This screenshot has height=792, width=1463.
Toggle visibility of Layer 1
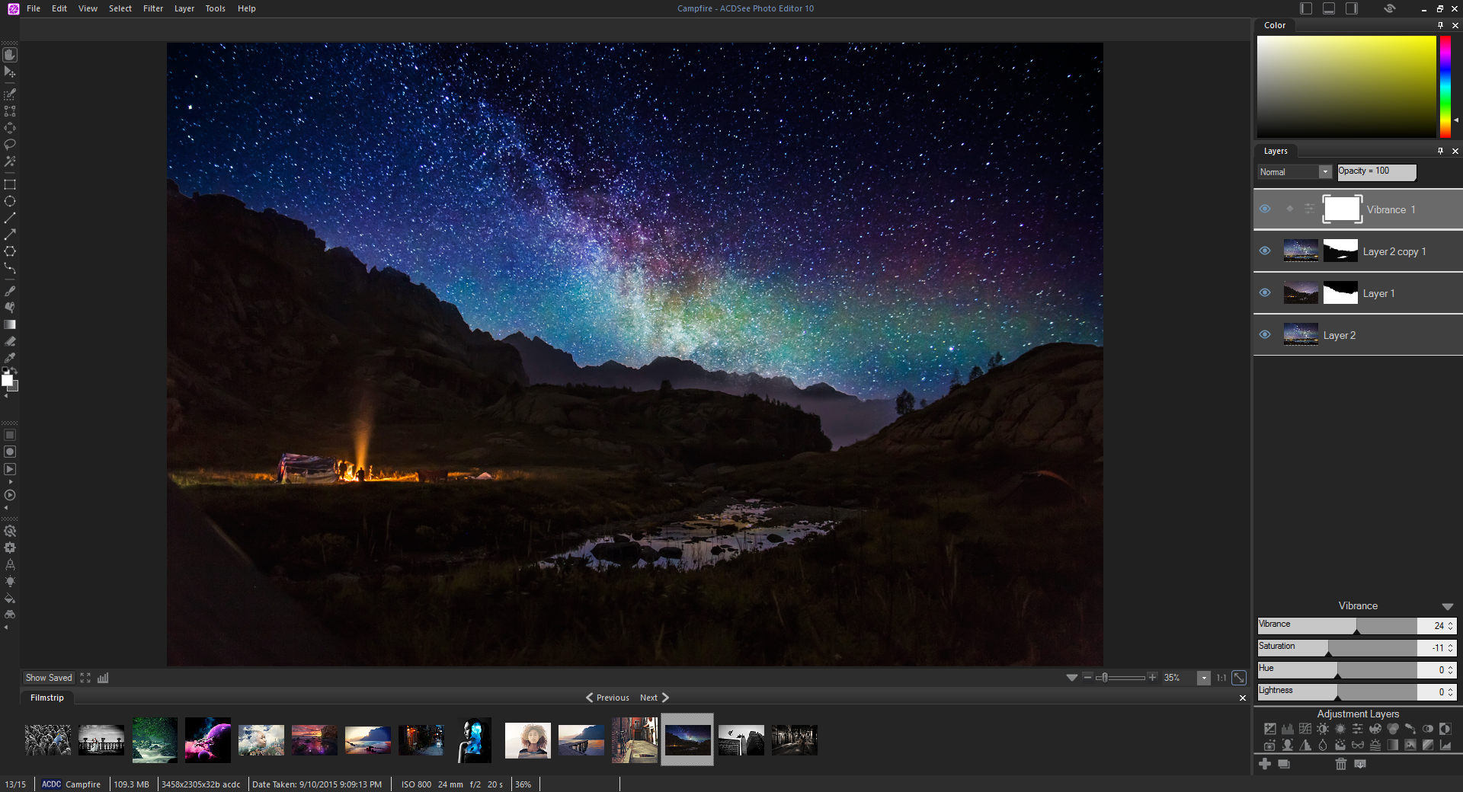click(x=1265, y=293)
